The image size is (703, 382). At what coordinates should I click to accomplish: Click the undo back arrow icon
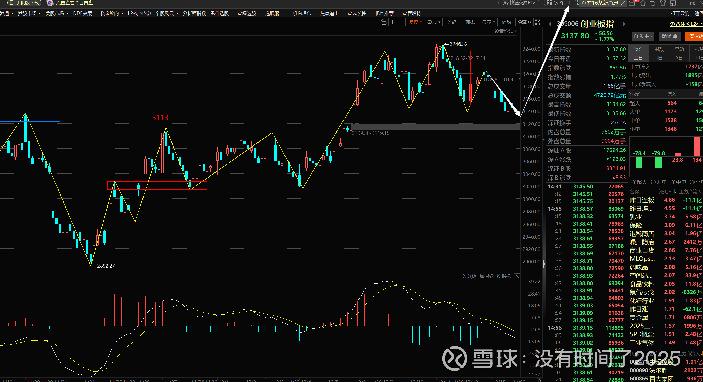click(x=653, y=3)
